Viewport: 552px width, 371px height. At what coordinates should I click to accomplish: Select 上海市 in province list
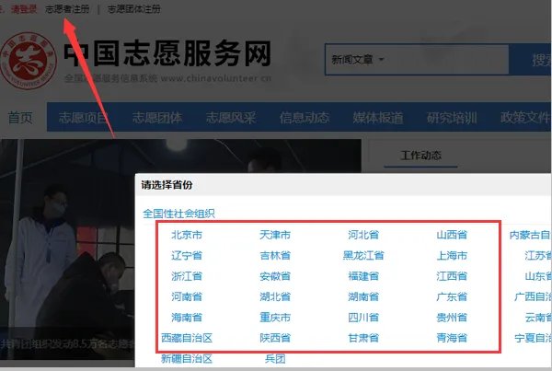[x=452, y=255]
